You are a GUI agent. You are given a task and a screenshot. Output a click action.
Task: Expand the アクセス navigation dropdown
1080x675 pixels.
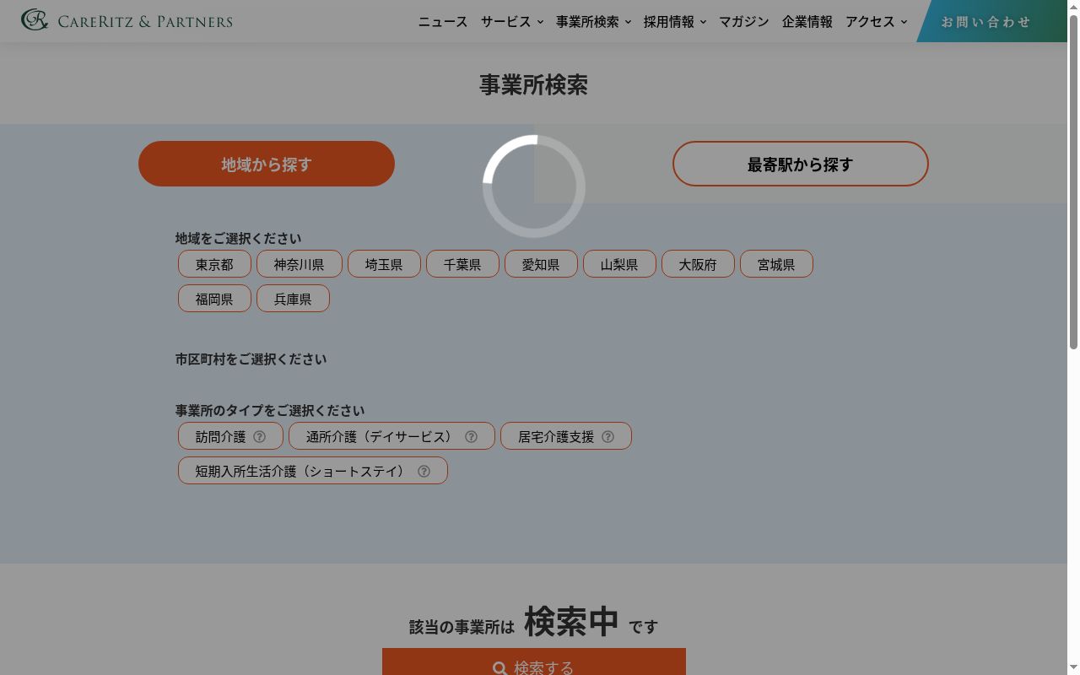[x=877, y=22]
